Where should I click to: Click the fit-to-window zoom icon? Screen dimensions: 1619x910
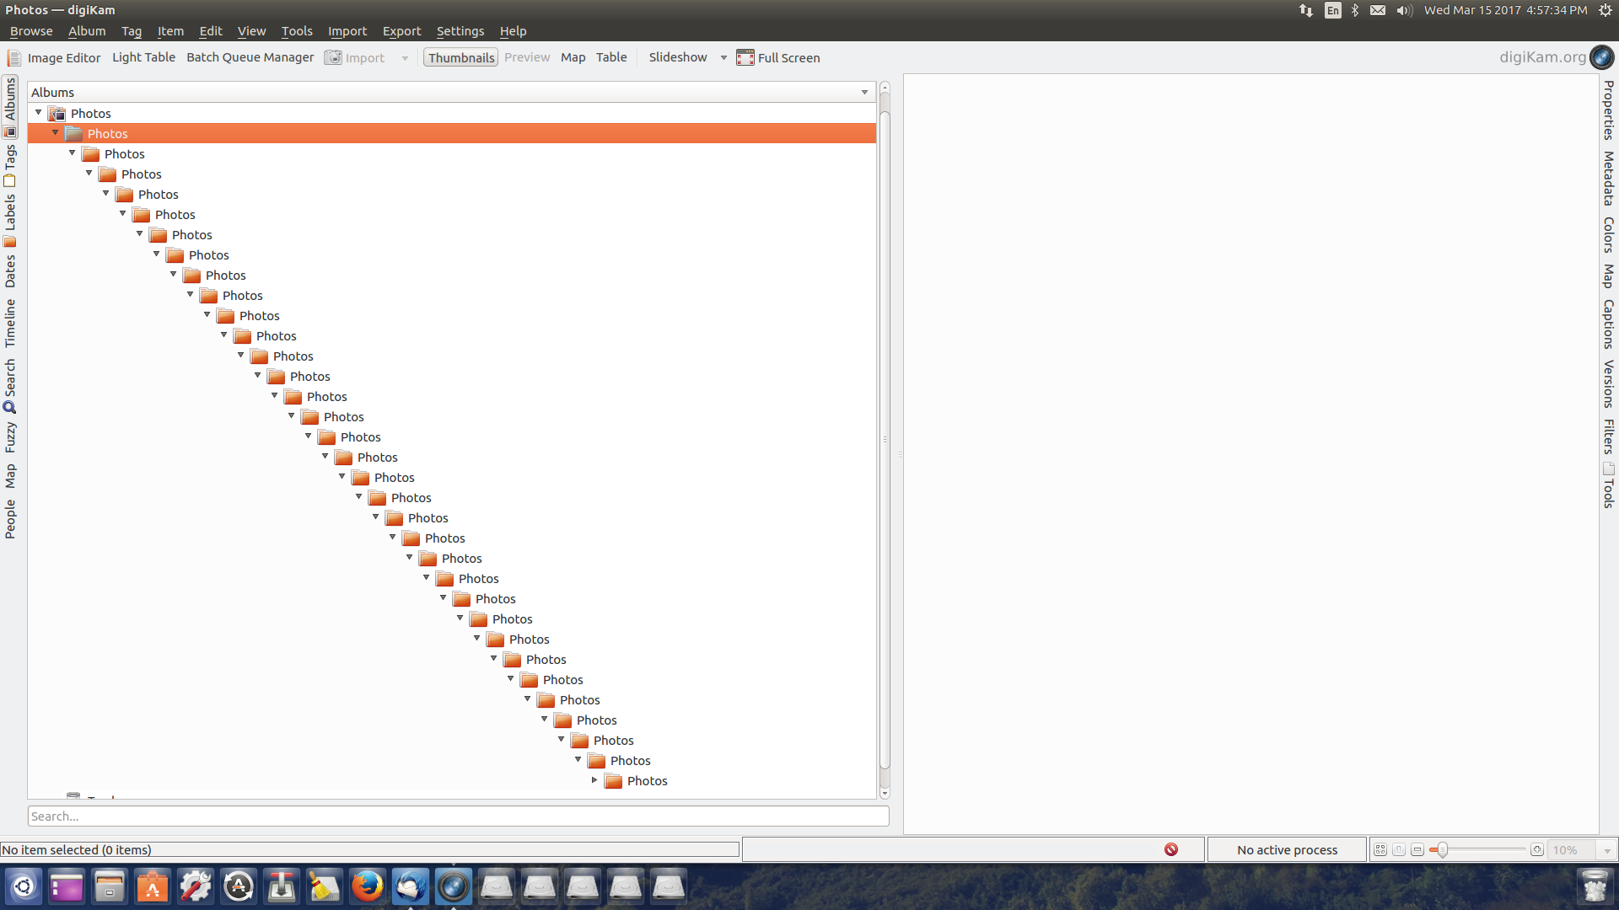coord(1380,849)
